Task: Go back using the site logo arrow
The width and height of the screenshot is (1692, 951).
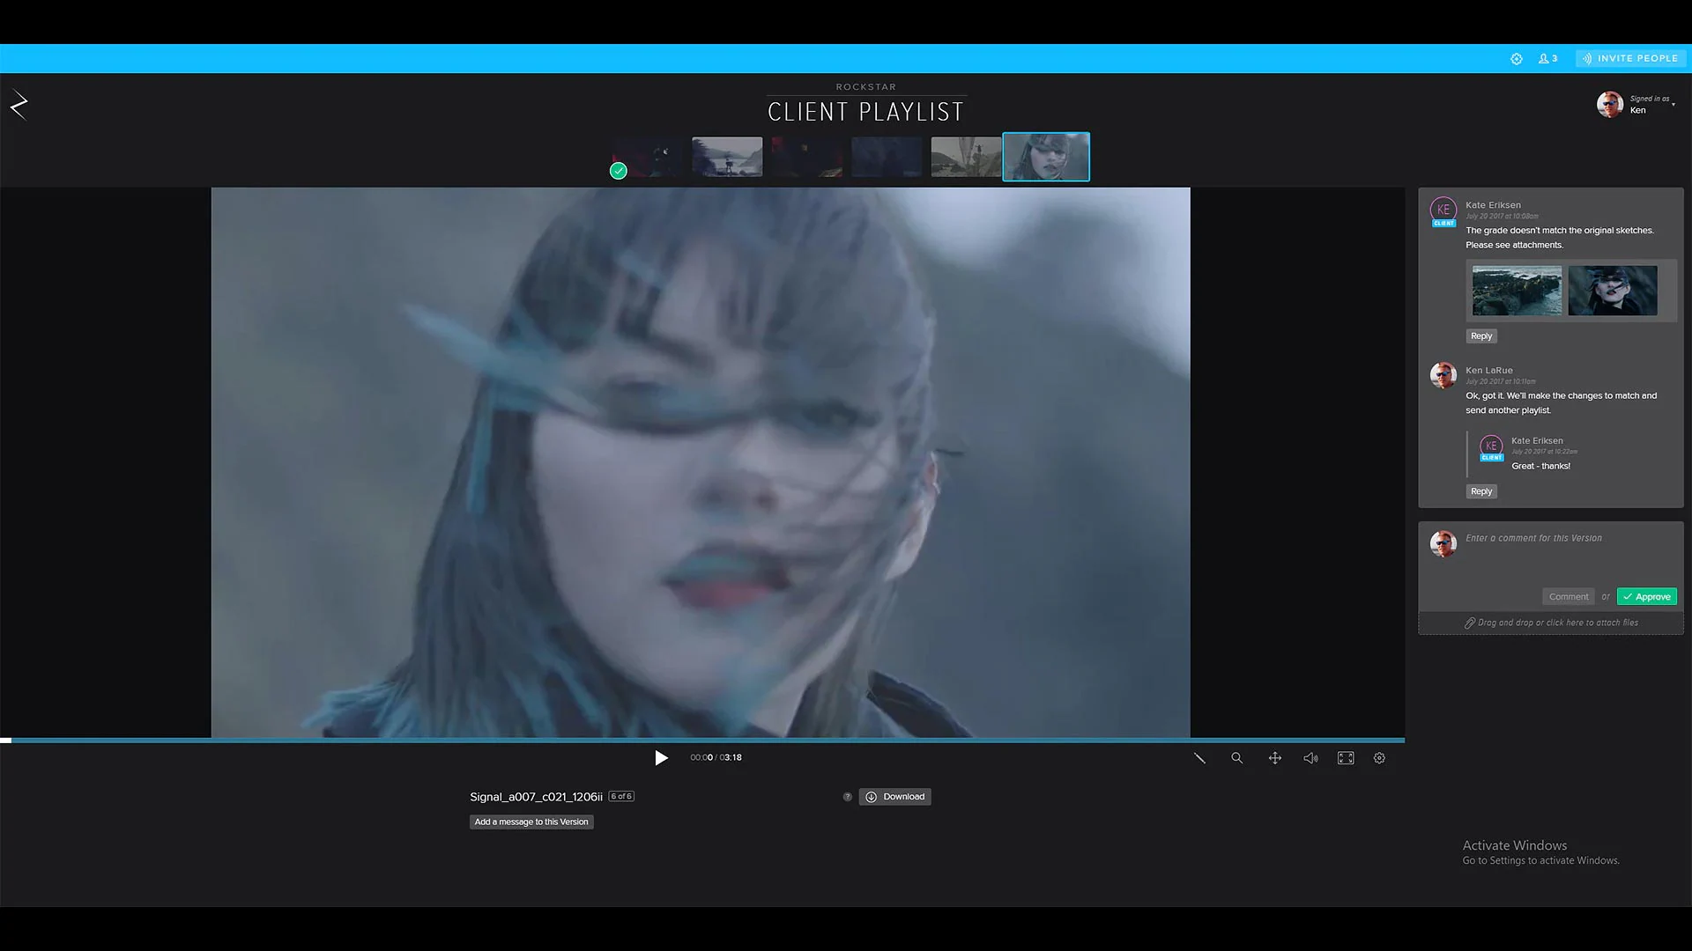Action: tap(19, 105)
